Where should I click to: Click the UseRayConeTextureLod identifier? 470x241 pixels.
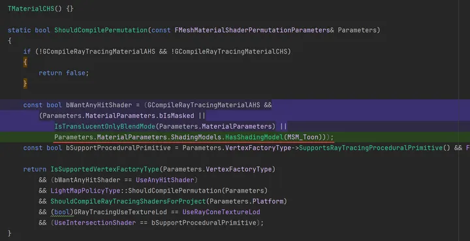pos(221,212)
